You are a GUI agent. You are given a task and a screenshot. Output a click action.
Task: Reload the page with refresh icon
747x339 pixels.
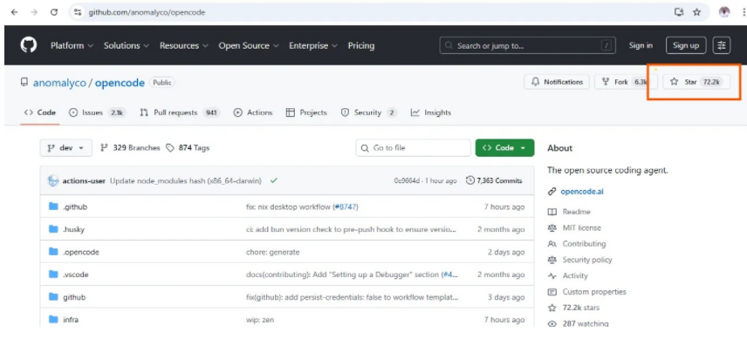click(54, 12)
